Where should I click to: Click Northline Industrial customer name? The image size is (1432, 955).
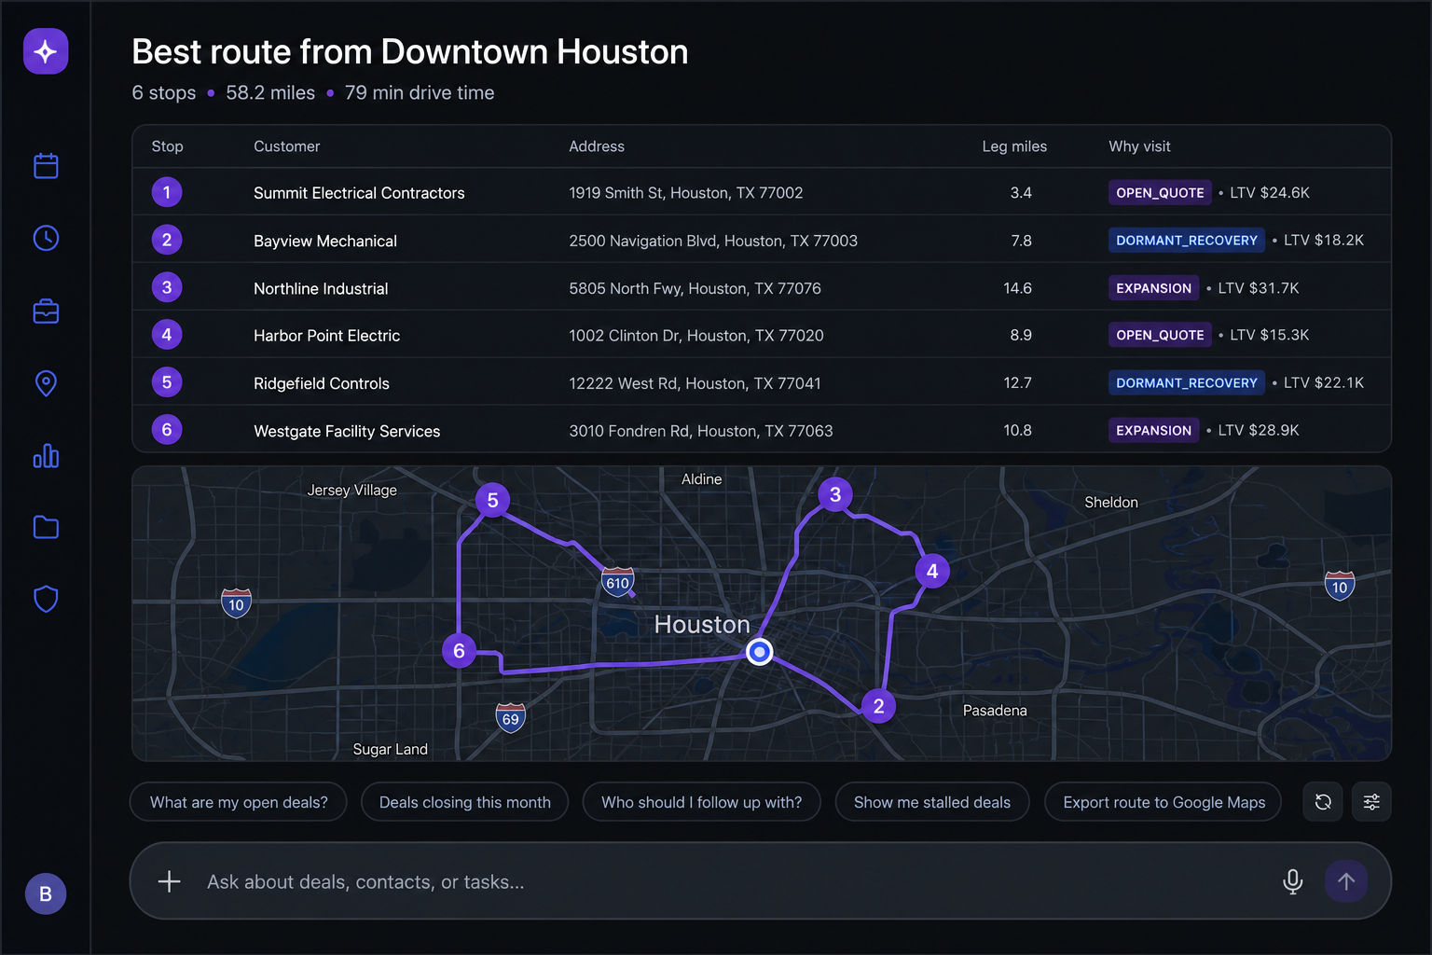[321, 289]
